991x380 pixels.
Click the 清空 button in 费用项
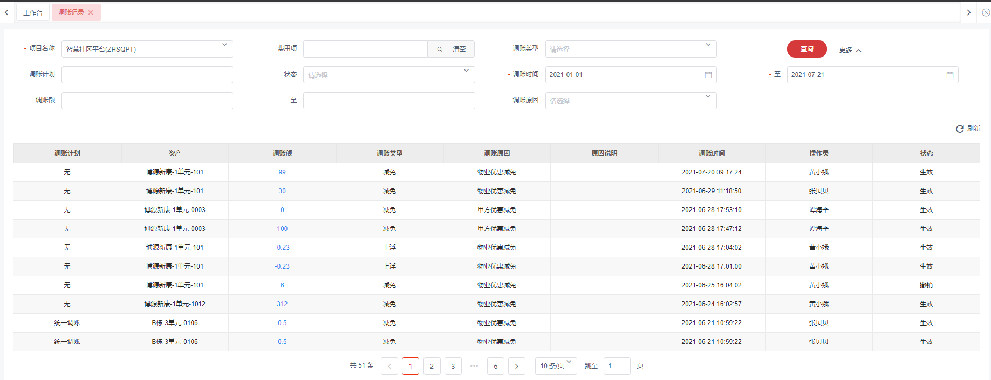pyautogui.click(x=459, y=49)
